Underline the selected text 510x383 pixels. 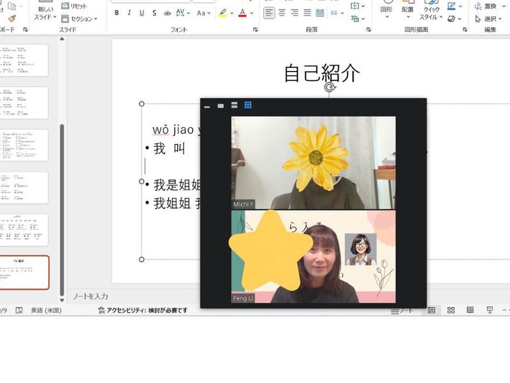click(141, 13)
